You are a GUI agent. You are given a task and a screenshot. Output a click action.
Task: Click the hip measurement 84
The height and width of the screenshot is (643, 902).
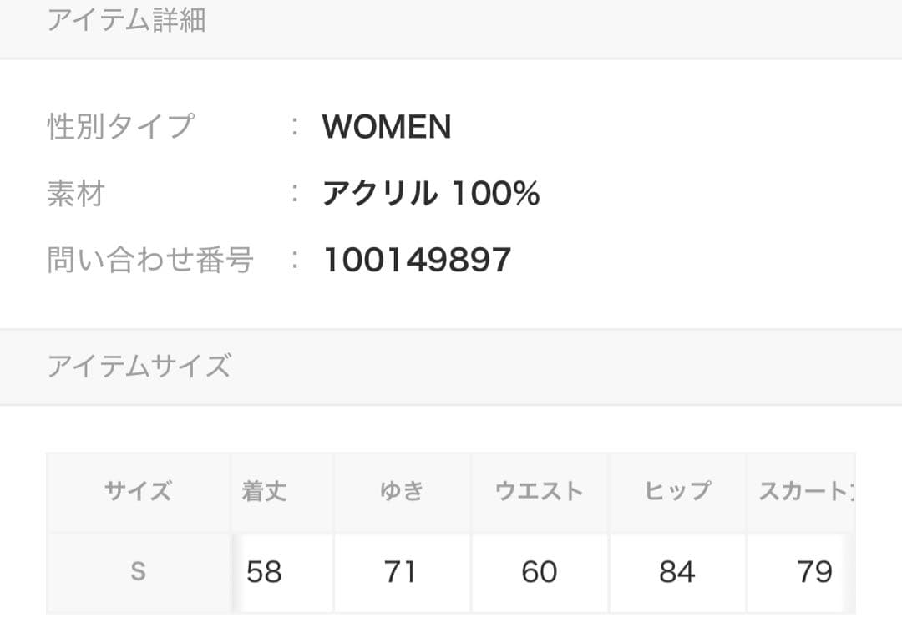pyautogui.click(x=676, y=572)
